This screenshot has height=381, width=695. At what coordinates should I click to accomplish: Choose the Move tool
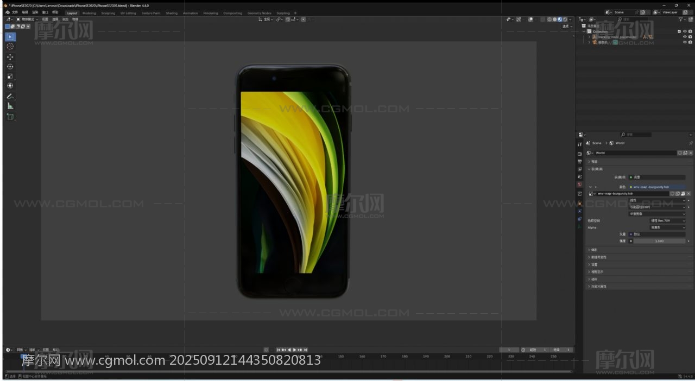(x=10, y=56)
